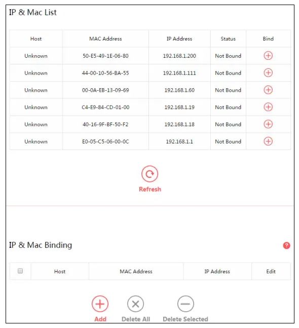Click MAC Address header in IP & Mac List
Screen dimensions: 299x328
(x=105, y=39)
